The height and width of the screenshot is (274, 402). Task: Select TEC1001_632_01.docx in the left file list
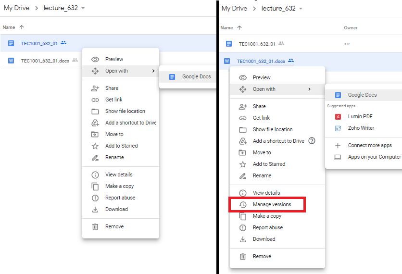pyautogui.click(x=45, y=61)
